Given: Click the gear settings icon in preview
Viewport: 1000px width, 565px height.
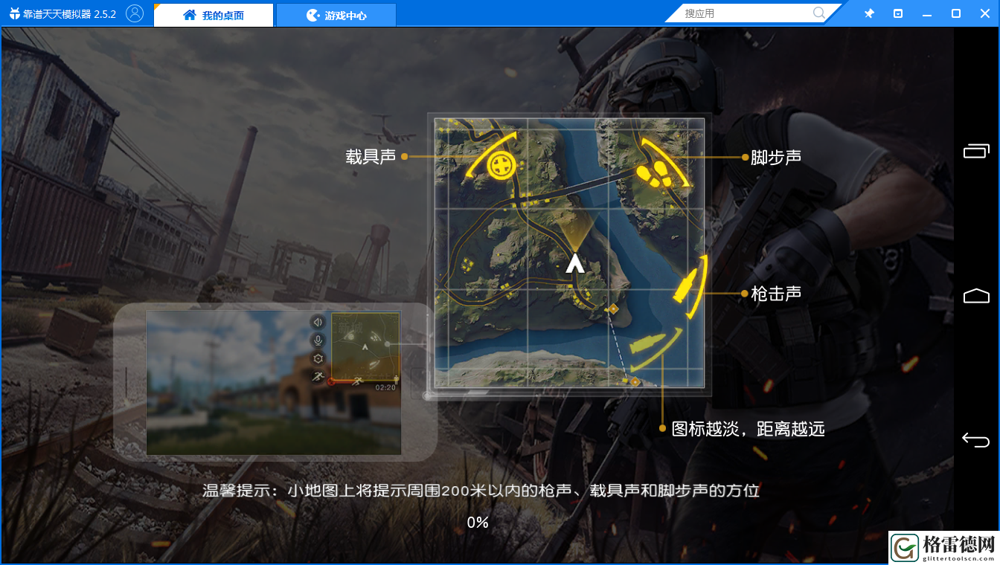Looking at the screenshot, I should coord(318,358).
